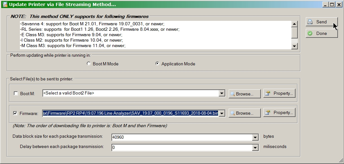
Task: Click the RL Series support note line
Action: tap(100, 29)
